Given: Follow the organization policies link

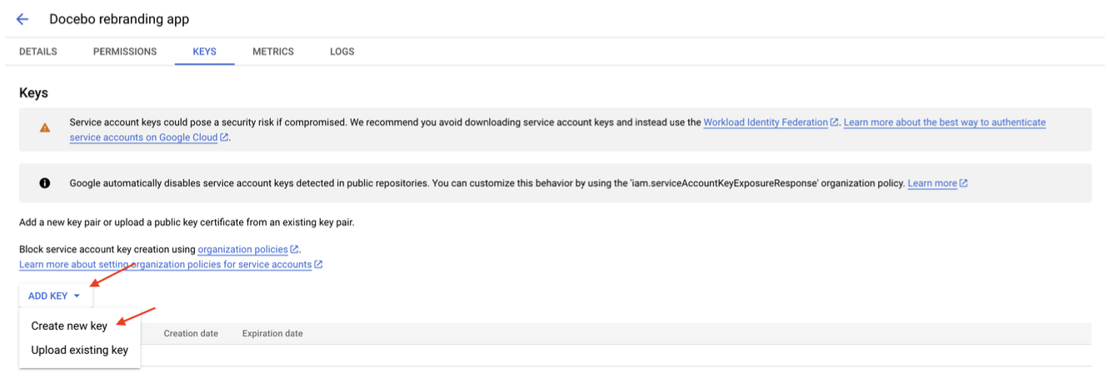Looking at the screenshot, I should click(x=243, y=249).
